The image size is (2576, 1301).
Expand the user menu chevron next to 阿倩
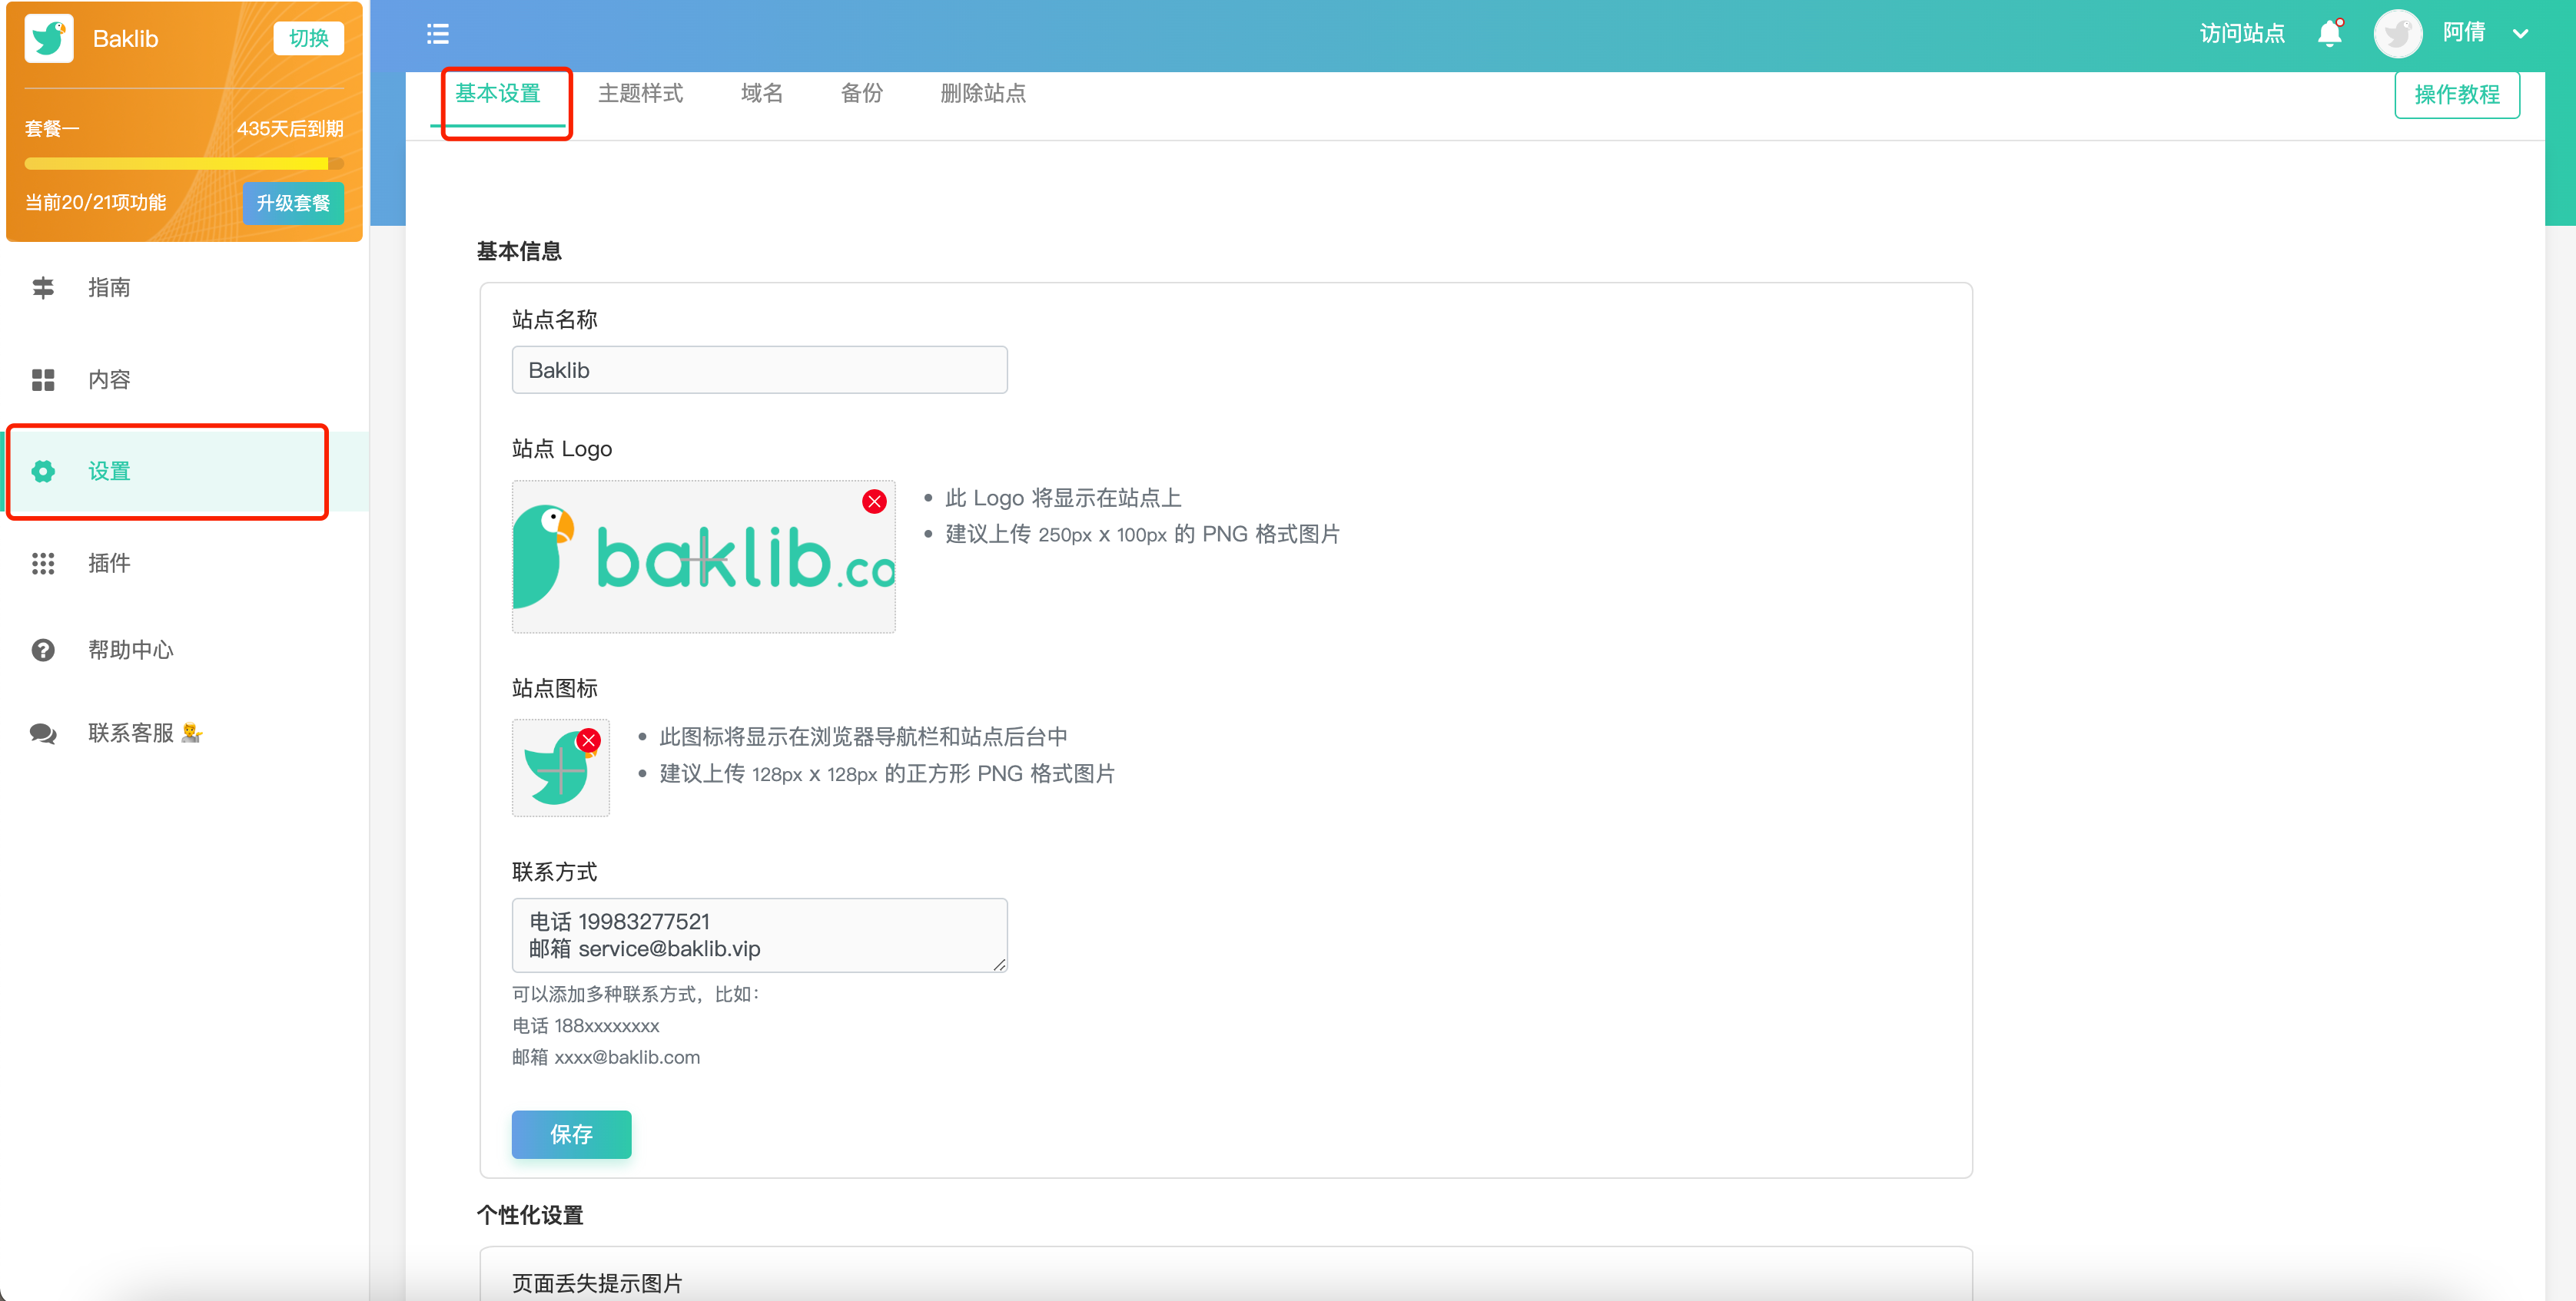tap(2521, 34)
